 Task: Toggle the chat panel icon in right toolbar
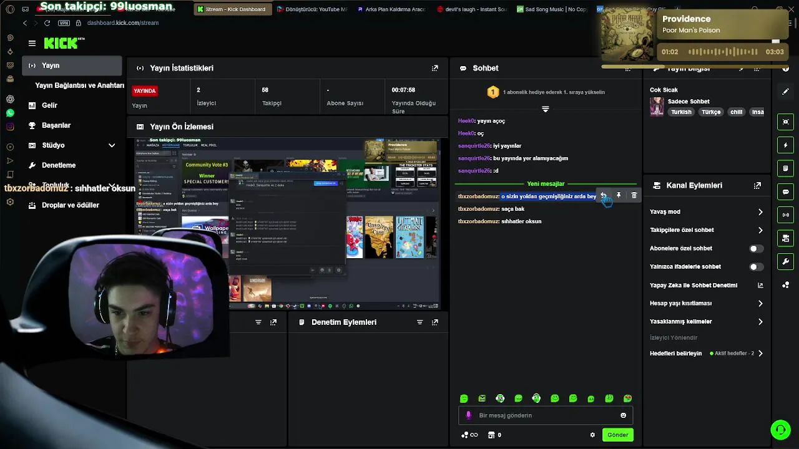tap(785, 191)
